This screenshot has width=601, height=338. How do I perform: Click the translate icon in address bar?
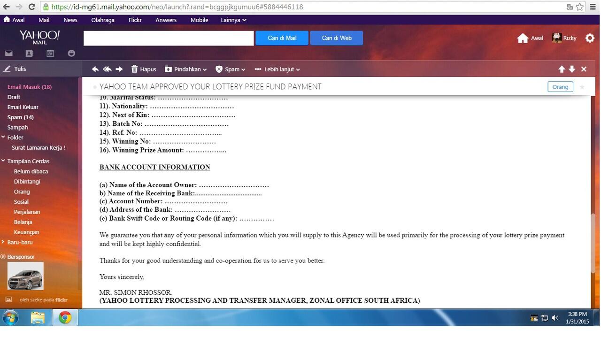[x=570, y=7]
